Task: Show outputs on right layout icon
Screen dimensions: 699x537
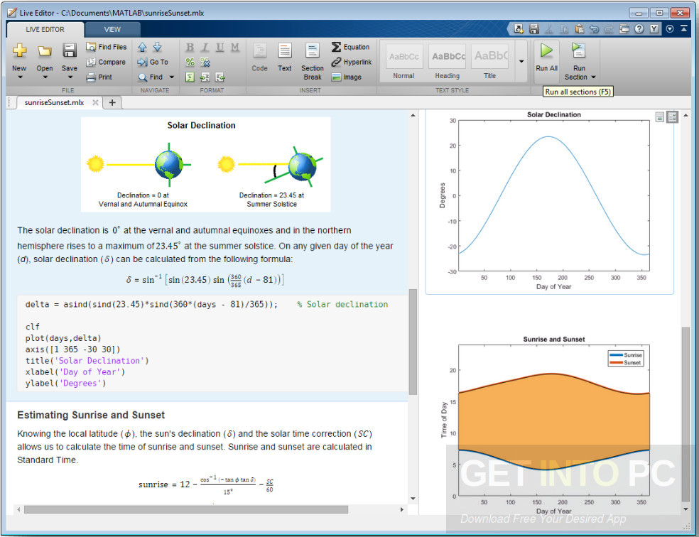Action: click(672, 117)
